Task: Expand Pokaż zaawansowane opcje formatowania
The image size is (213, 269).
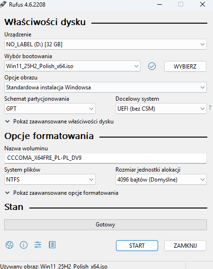Action: (62, 193)
